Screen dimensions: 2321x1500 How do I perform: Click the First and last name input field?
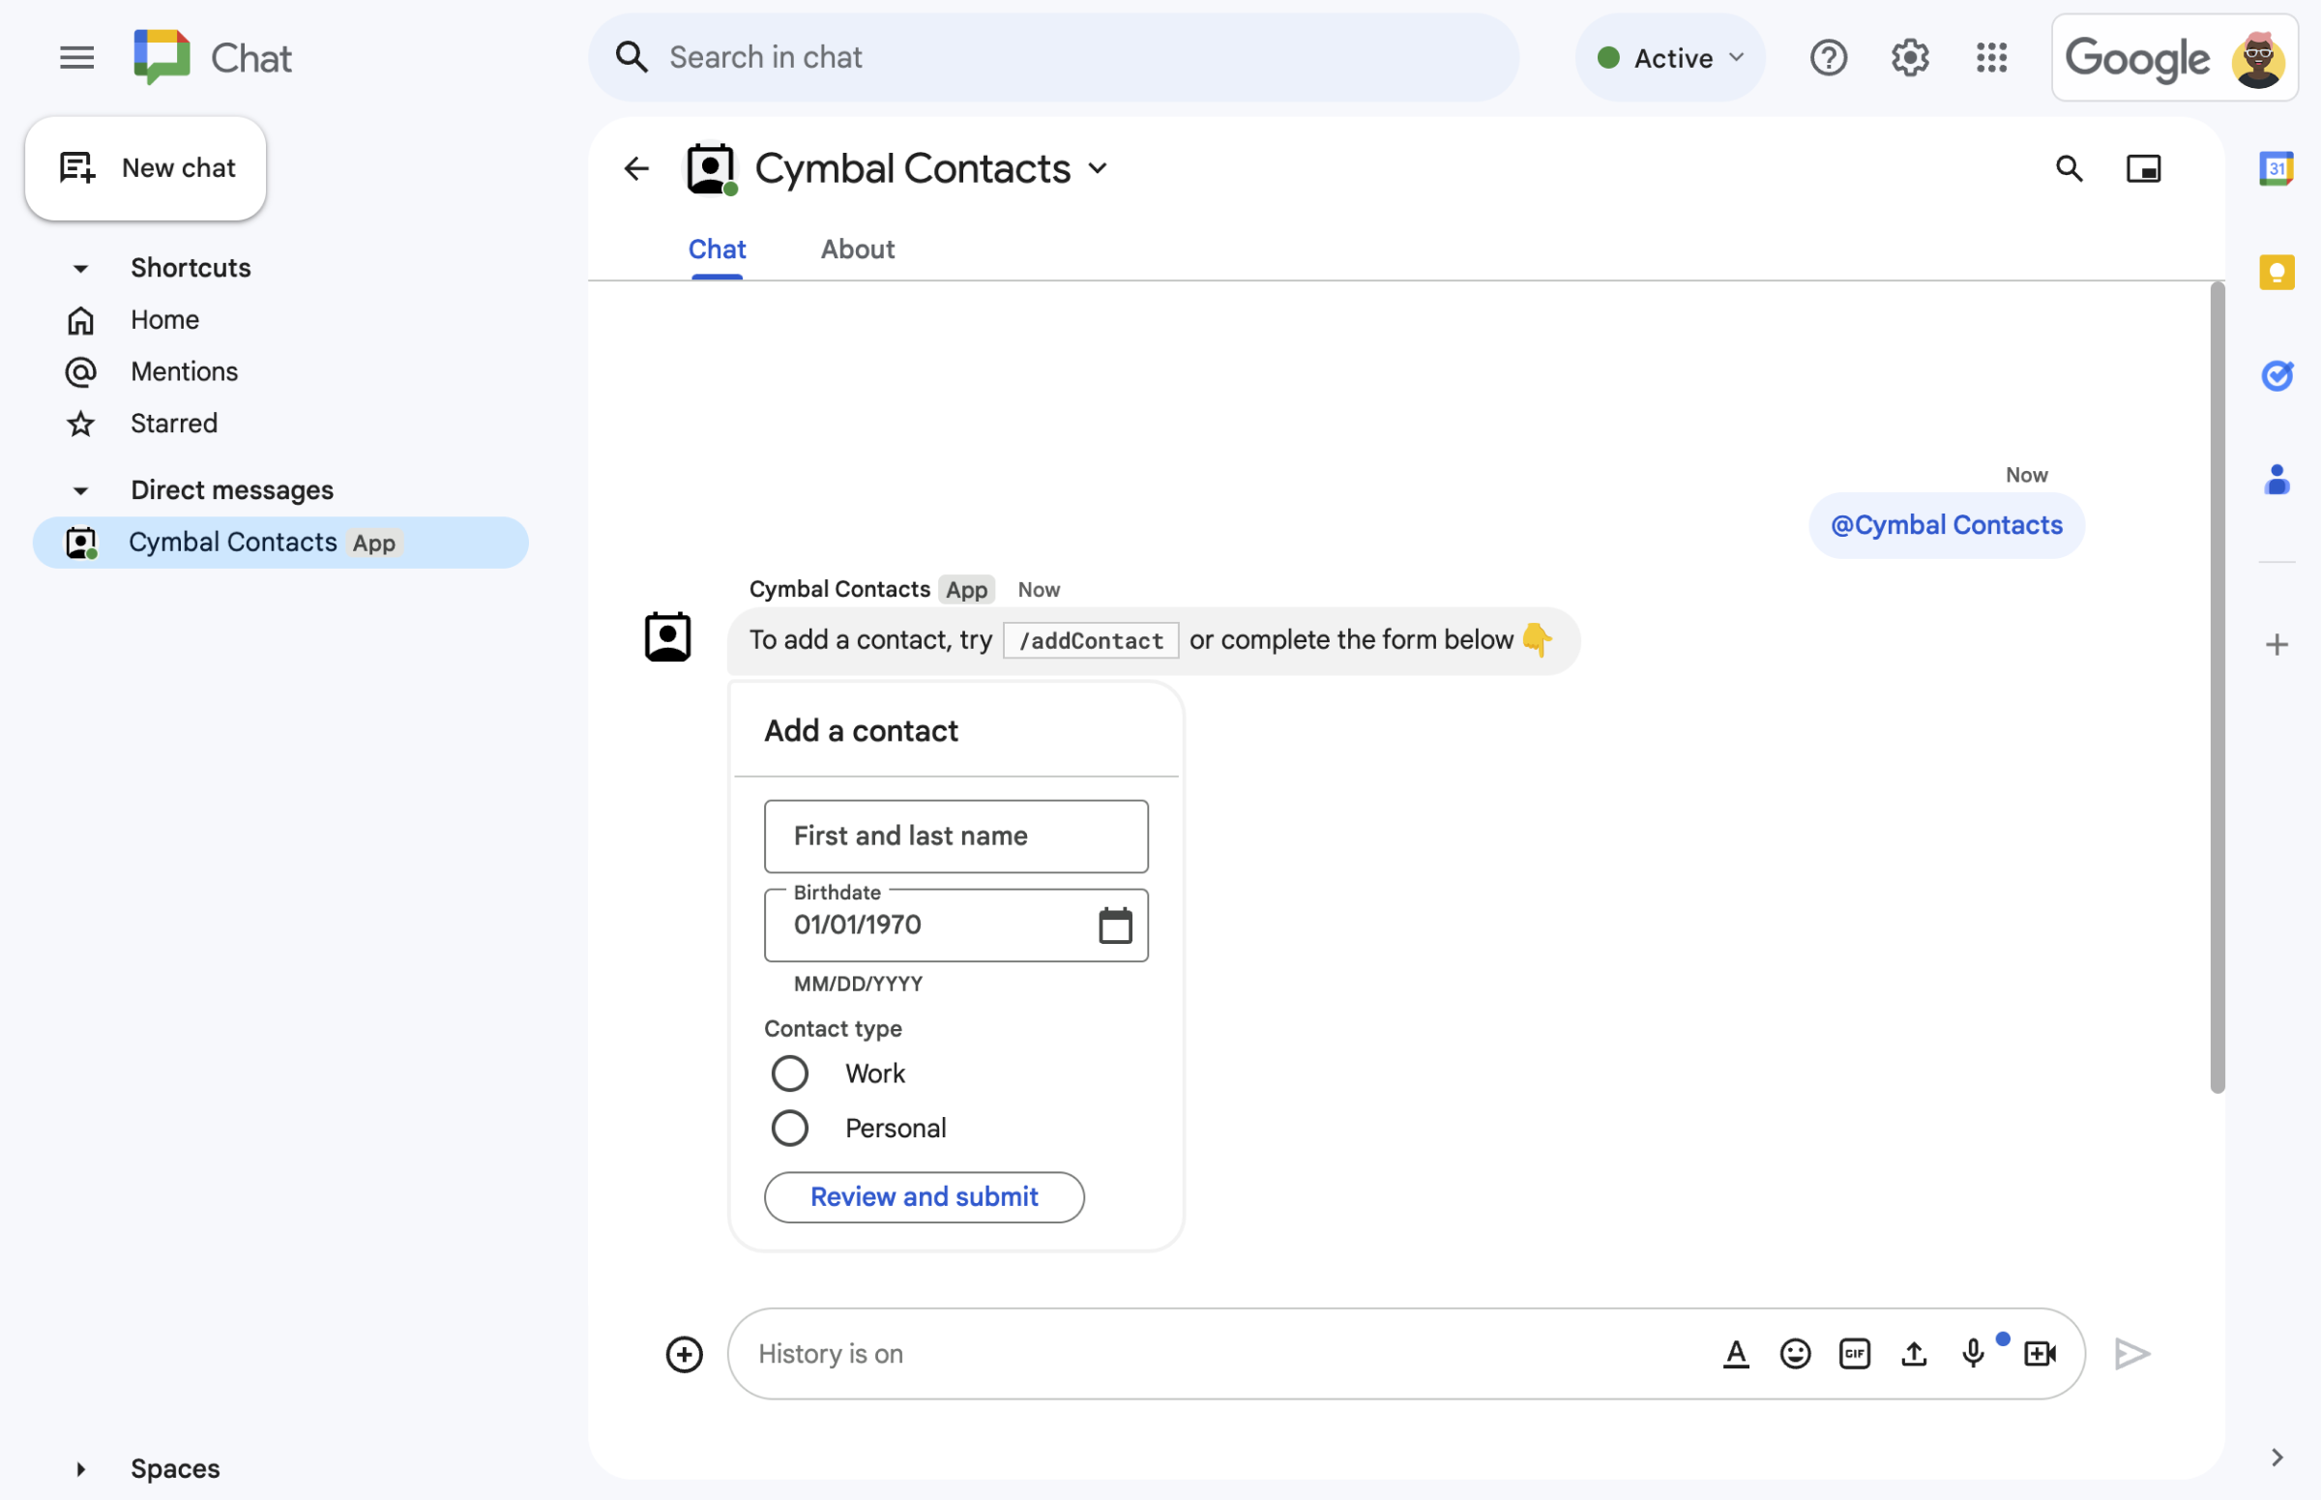pos(955,834)
